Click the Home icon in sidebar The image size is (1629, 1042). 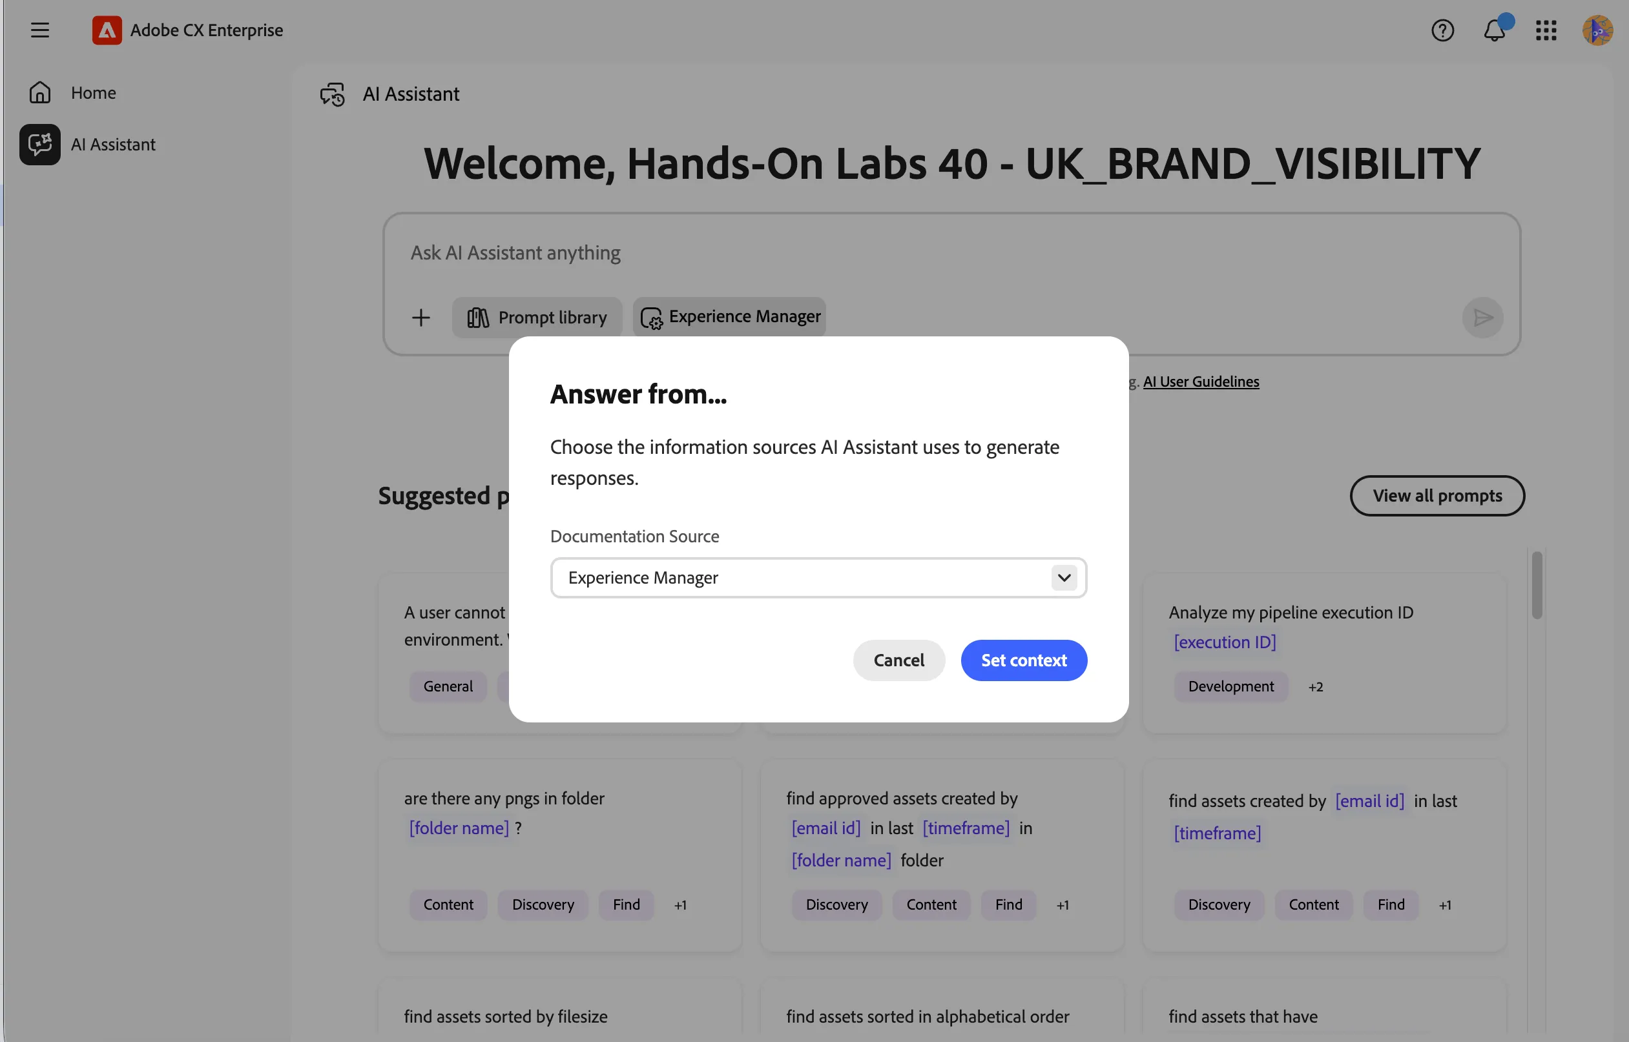pyautogui.click(x=40, y=92)
